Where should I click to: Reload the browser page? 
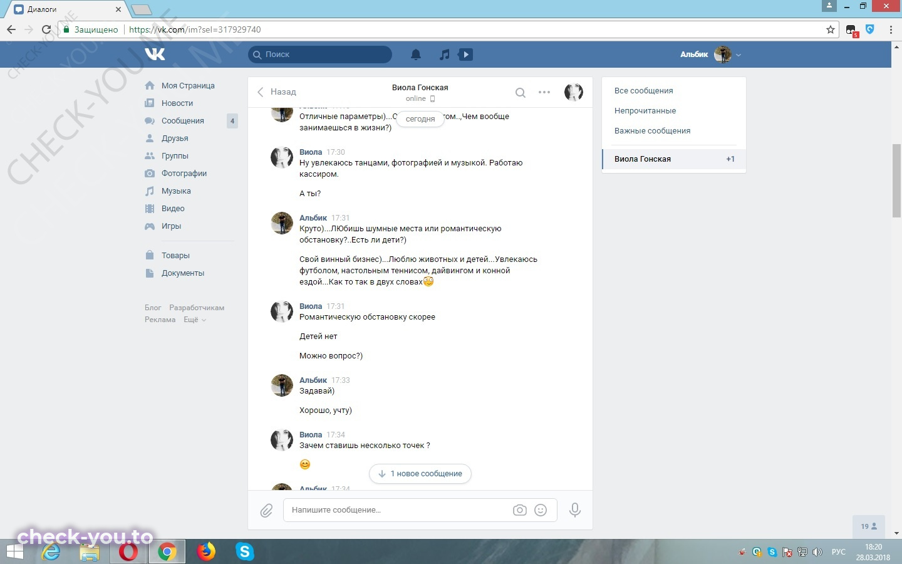tap(46, 29)
